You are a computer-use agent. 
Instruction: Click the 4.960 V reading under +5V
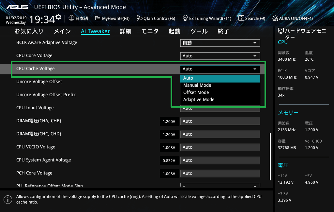pyautogui.click(x=311, y=182)
